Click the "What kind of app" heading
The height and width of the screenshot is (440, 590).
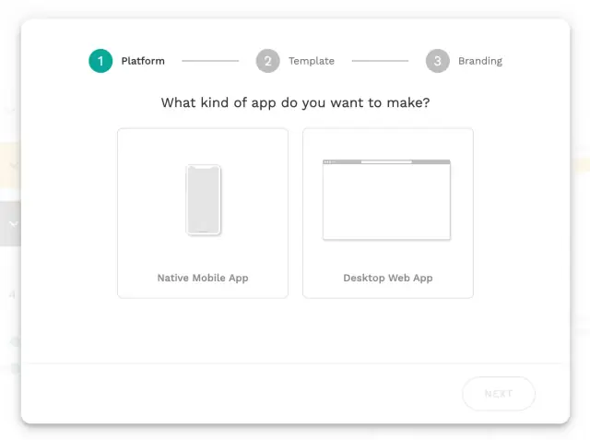point(295,102)
